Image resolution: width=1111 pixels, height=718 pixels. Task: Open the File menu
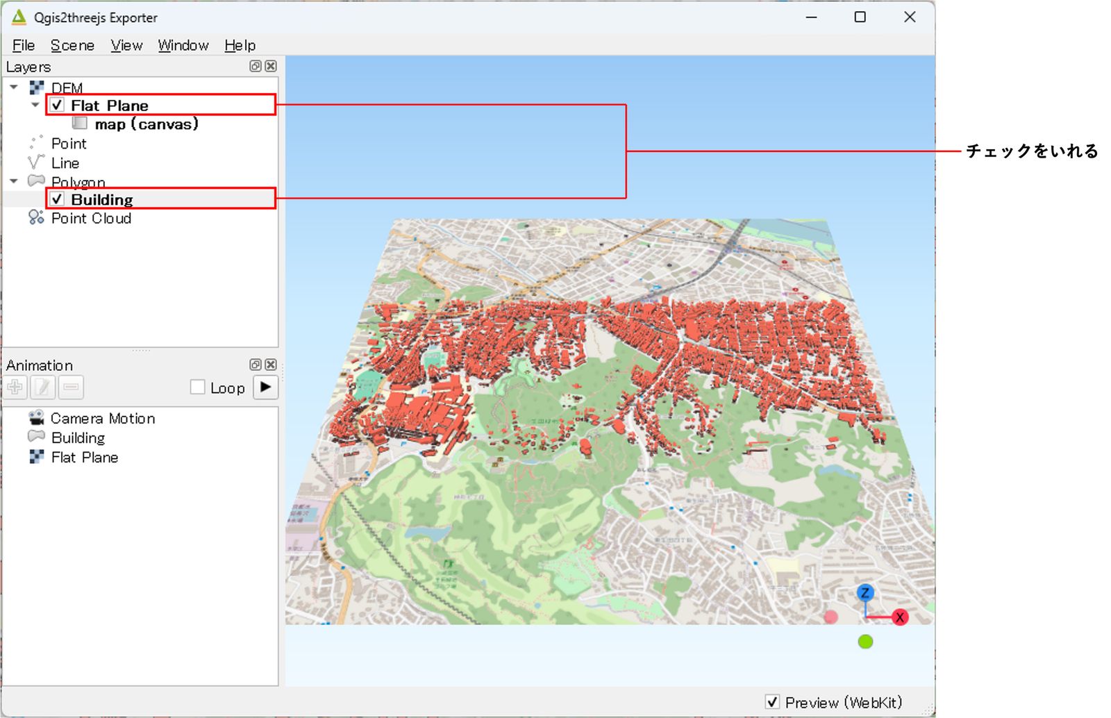click(24, 45)
